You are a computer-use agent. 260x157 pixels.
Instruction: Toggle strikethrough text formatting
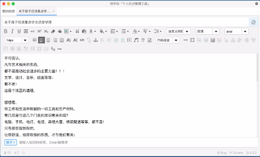pyautogui.click(x=32, y=31)
